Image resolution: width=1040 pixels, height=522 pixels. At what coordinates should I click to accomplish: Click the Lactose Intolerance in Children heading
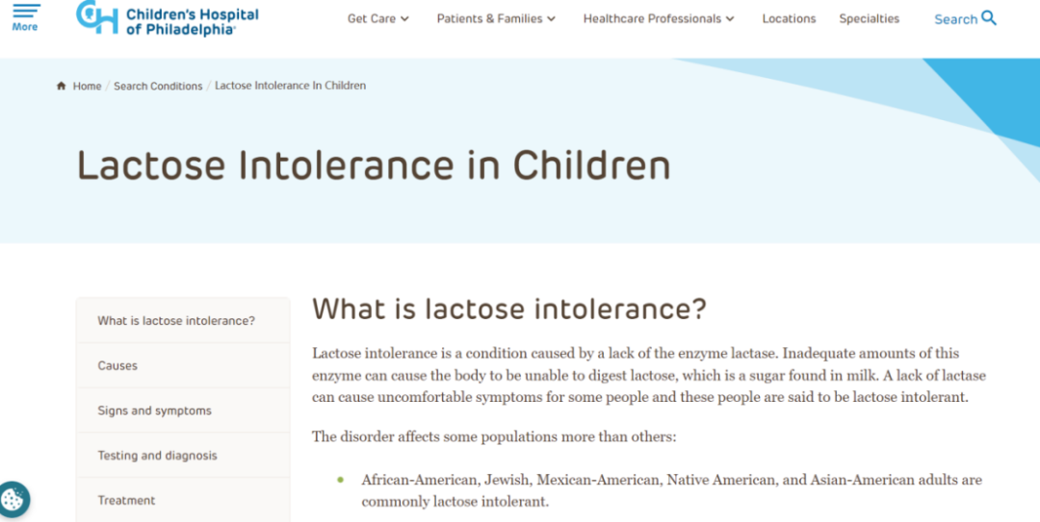(374, 165)
